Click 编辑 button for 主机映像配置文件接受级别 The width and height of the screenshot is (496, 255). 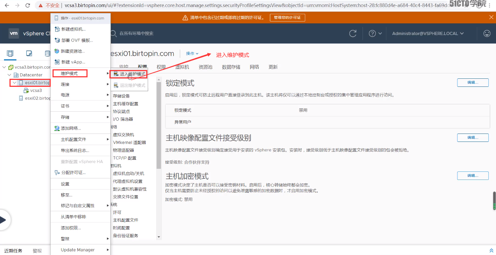click(473, 138)
